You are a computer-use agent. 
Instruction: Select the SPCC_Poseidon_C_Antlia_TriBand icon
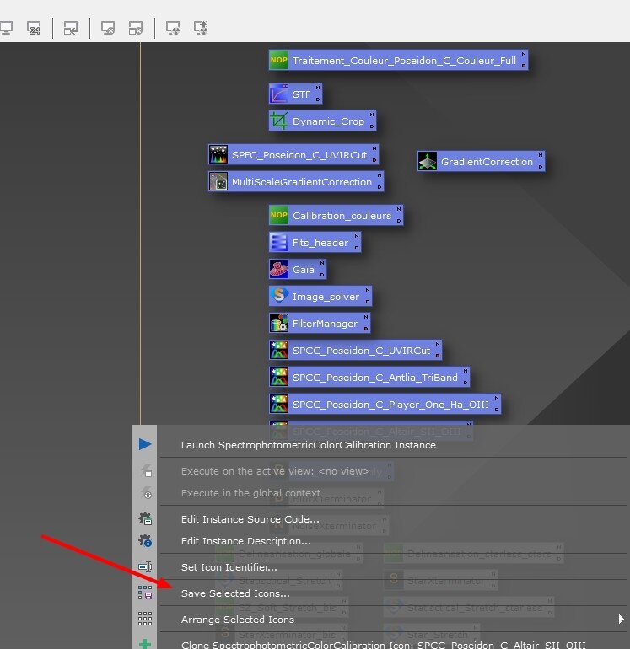tap(369, 377)
